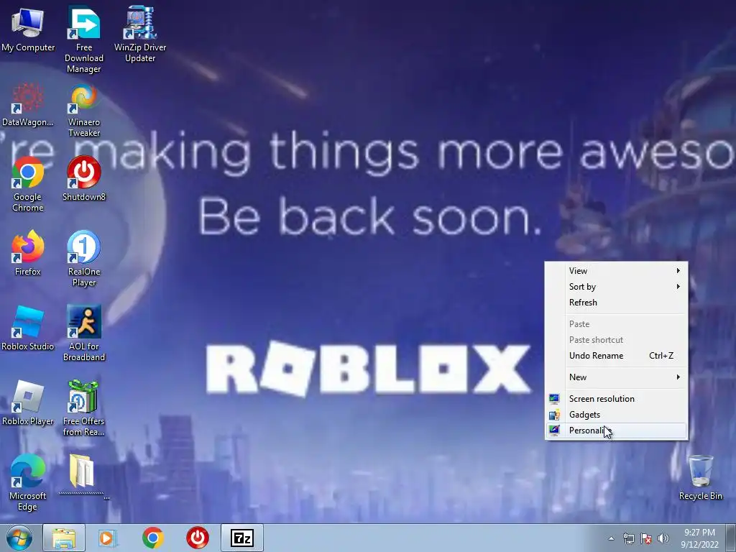Click the Show desktop button

[731, 538]
